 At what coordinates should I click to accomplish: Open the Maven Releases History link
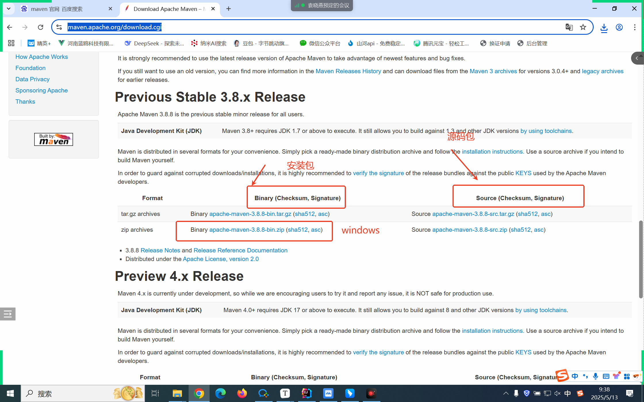(348, 71)
